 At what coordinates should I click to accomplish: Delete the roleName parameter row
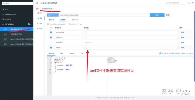click(x=183, y=42)
